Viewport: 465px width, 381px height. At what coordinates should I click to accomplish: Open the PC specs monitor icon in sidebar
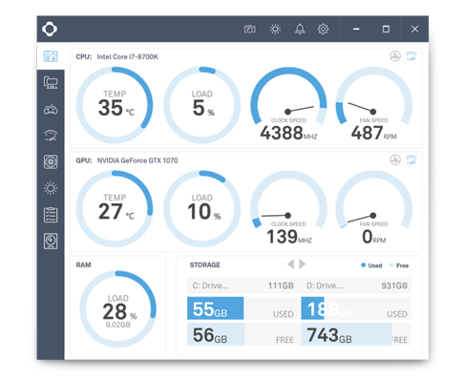click(x=51, y=83)
